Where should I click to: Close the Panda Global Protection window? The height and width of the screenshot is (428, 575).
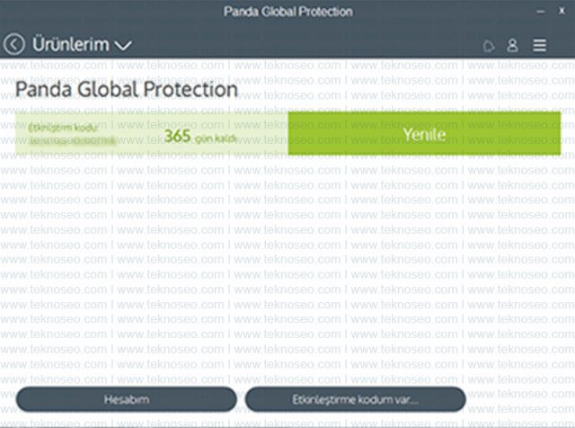562,11
